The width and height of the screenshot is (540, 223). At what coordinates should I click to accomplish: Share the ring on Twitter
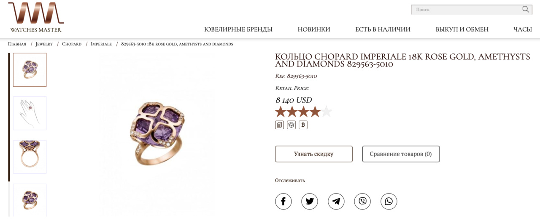point(310,201)
